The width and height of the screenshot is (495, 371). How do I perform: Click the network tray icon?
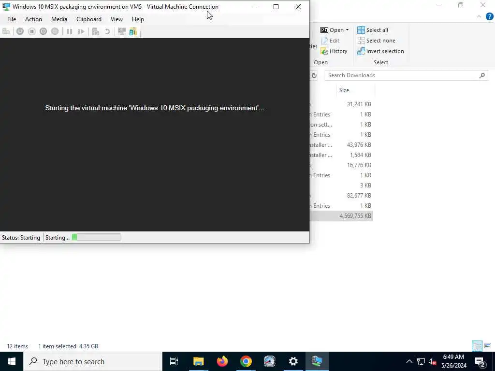[421, 361]
